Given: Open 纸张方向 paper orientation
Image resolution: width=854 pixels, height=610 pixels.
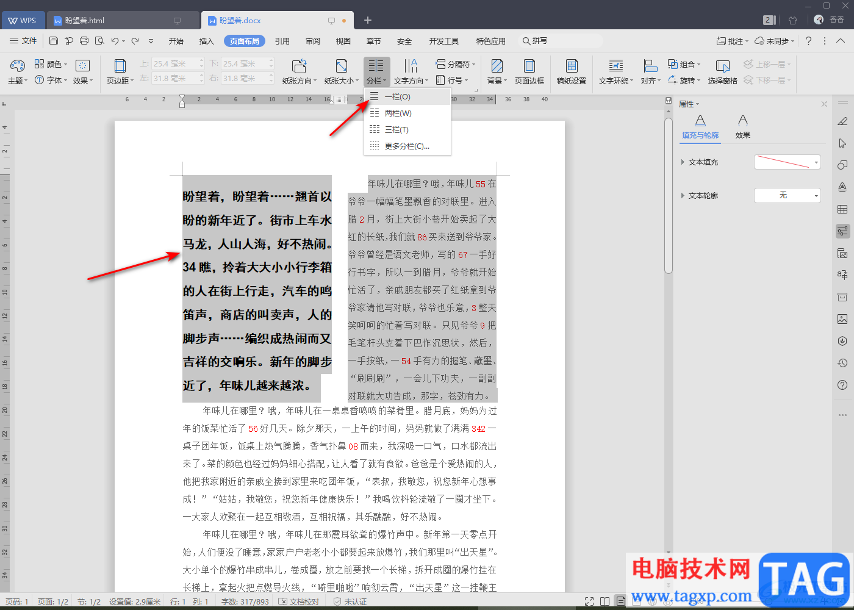Looking at the screenshot, I should [x=300, y=72].
